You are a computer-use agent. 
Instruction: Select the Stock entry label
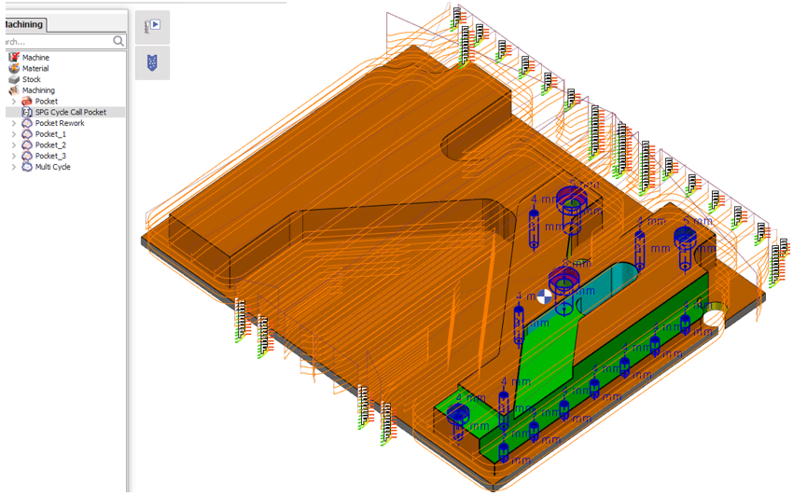point(32,80)
